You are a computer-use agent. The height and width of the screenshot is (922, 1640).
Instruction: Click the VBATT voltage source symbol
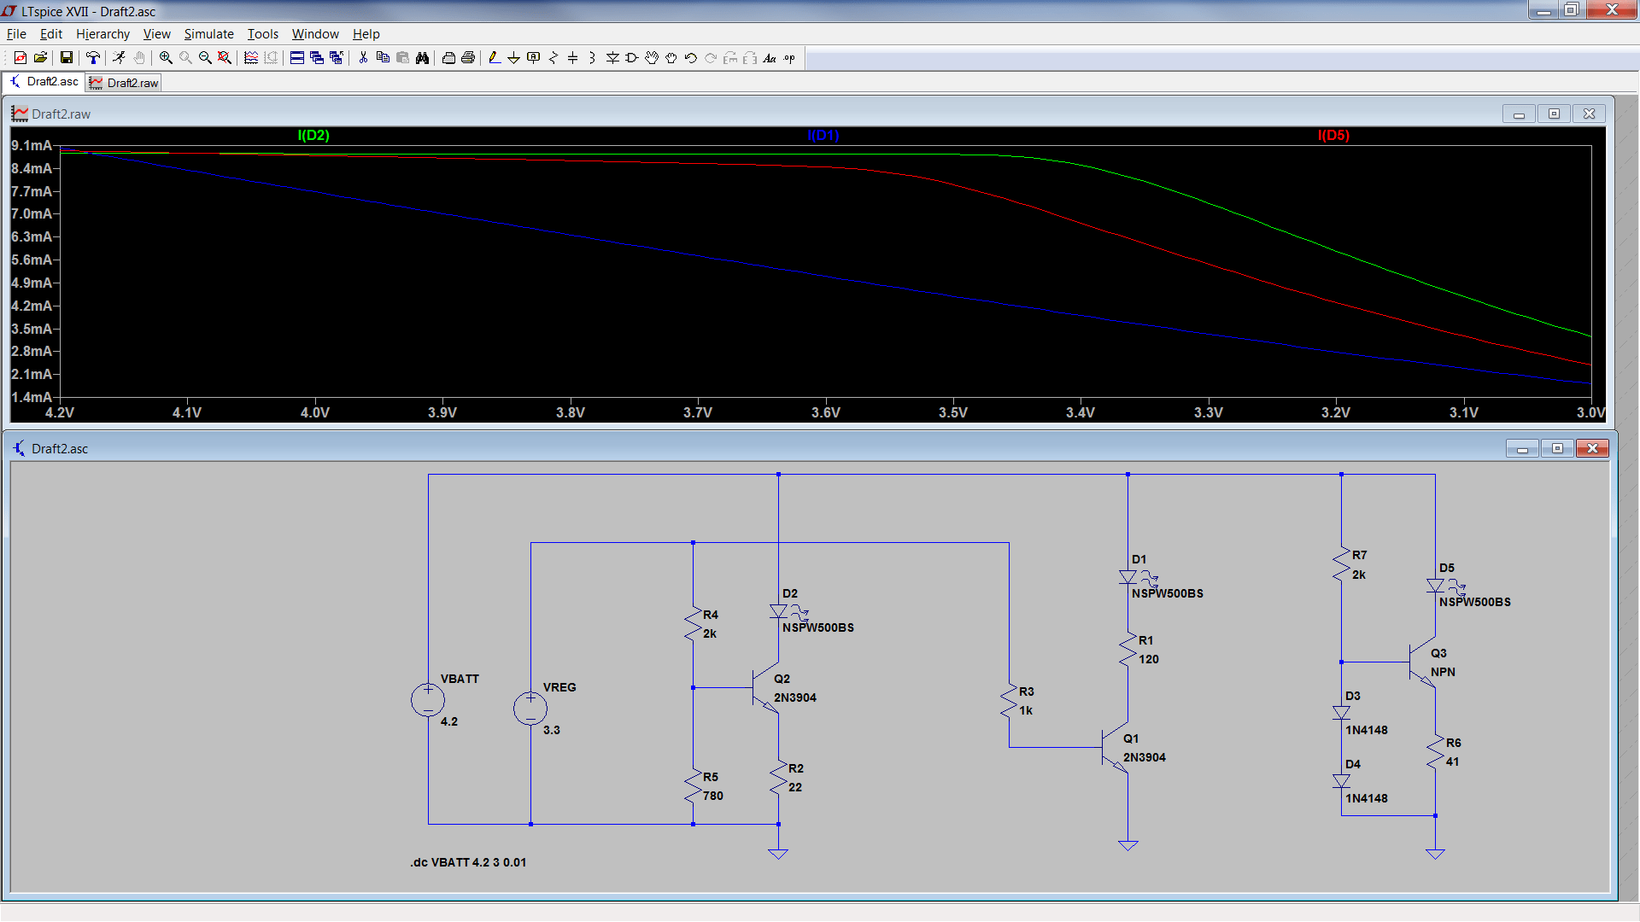pyautogui.click(x=427, y=698)
